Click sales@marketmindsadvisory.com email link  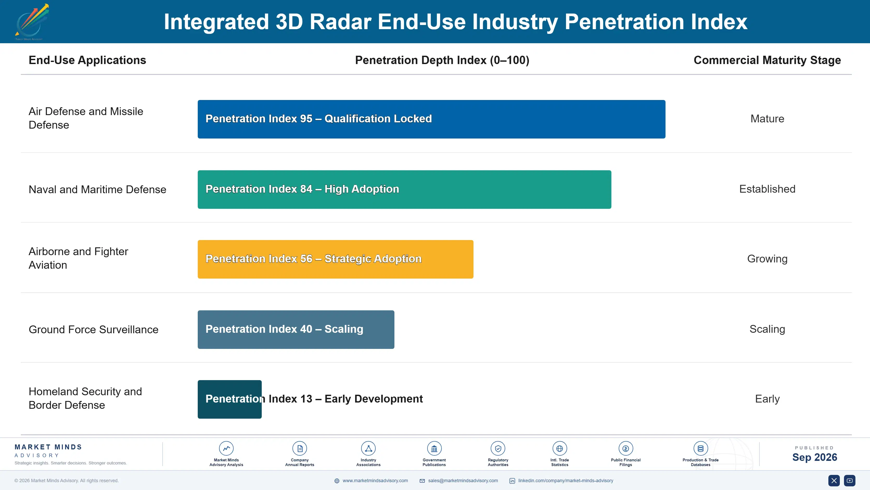(463, 481)
